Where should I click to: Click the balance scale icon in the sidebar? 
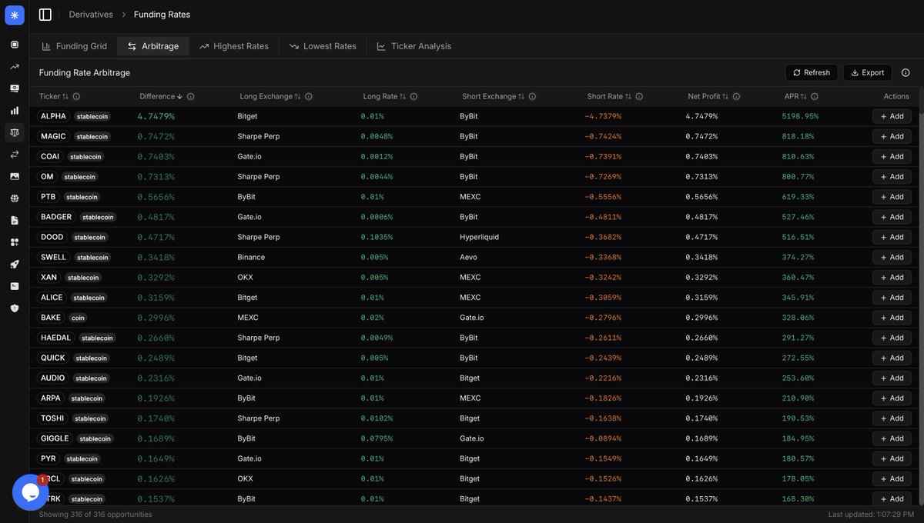15,132
